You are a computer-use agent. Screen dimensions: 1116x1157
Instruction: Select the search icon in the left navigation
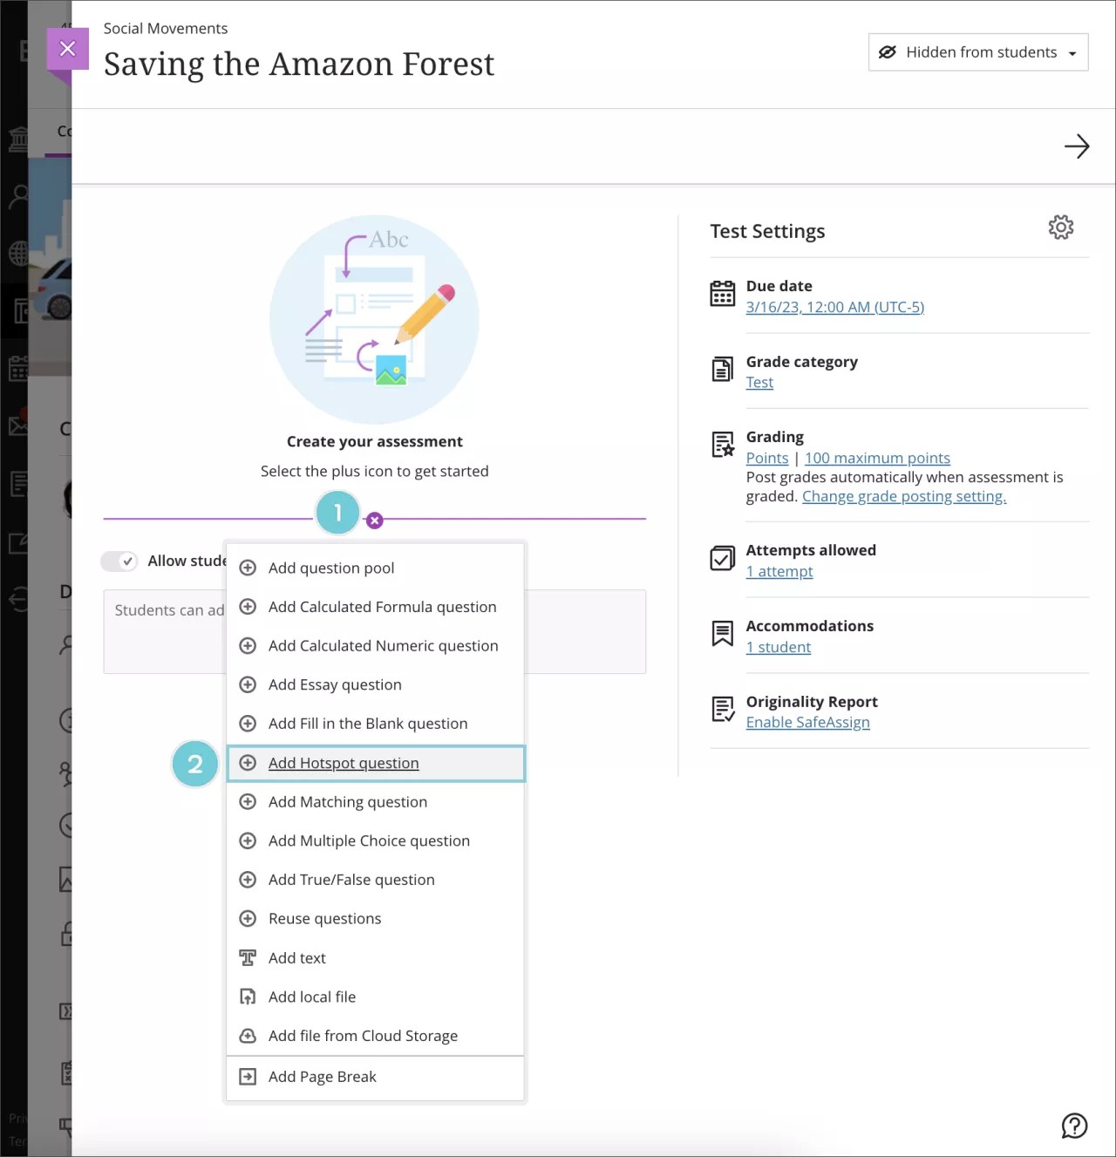click(17, 197)
